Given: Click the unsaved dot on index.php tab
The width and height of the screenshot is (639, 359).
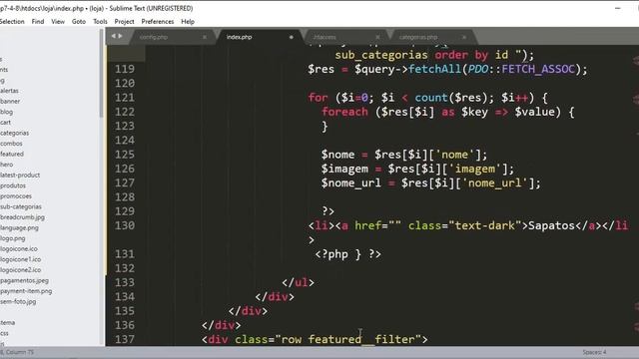Looking at the screenshot, I should (x=291, y=37).
